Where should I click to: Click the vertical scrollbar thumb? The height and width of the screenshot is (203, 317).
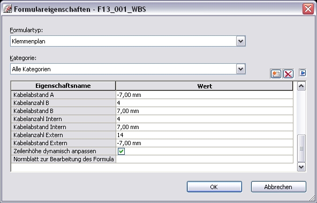301,148
